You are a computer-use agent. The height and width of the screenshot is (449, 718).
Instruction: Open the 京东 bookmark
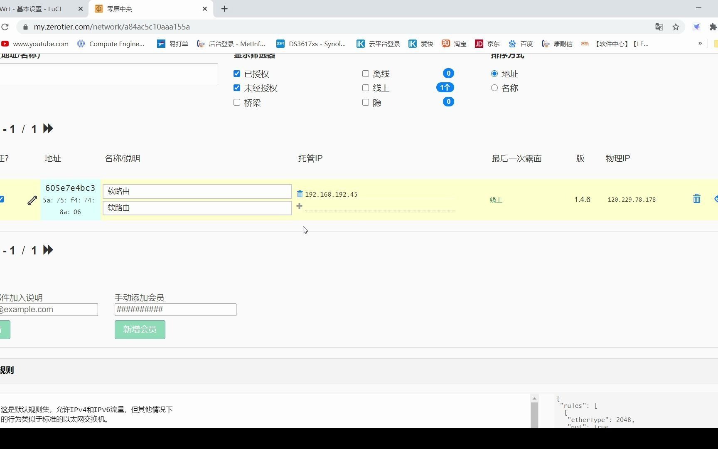click(487, 44)
